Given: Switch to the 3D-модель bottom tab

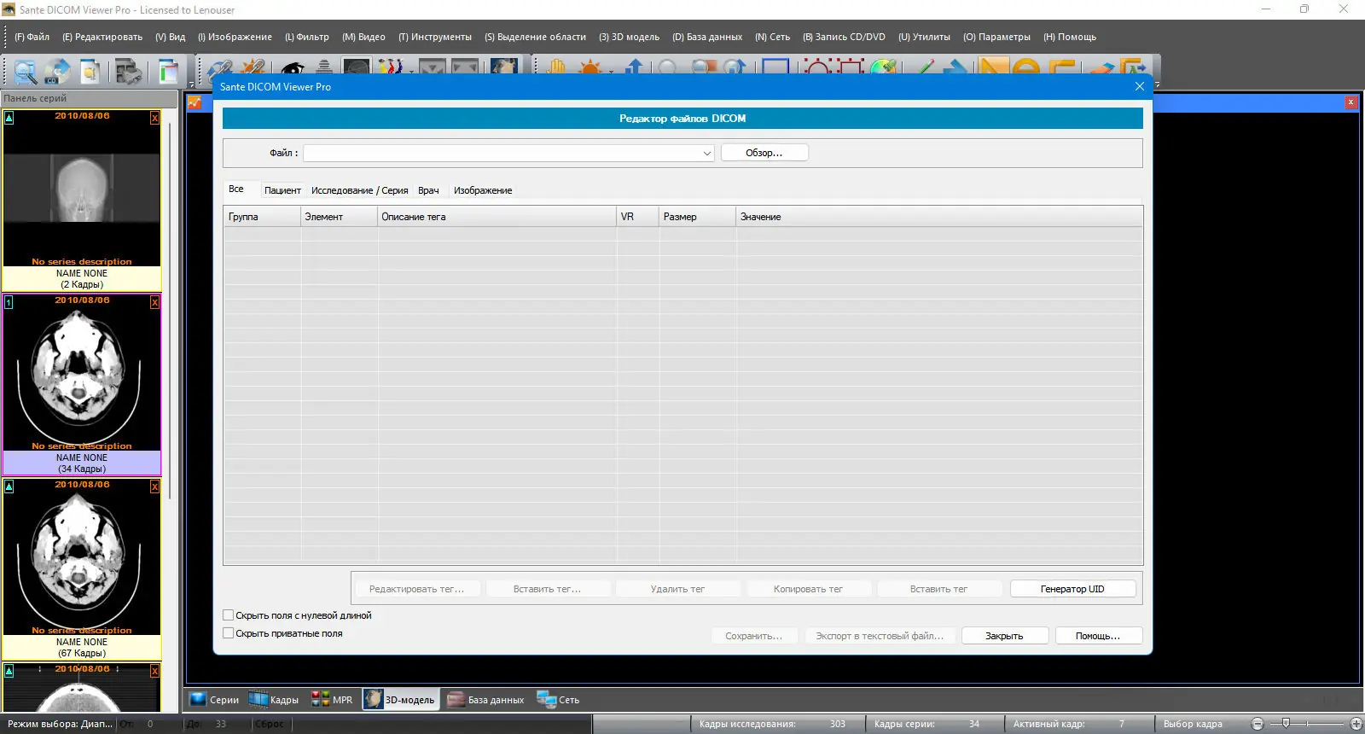Looking at the screenshot, I should point(400,700).
